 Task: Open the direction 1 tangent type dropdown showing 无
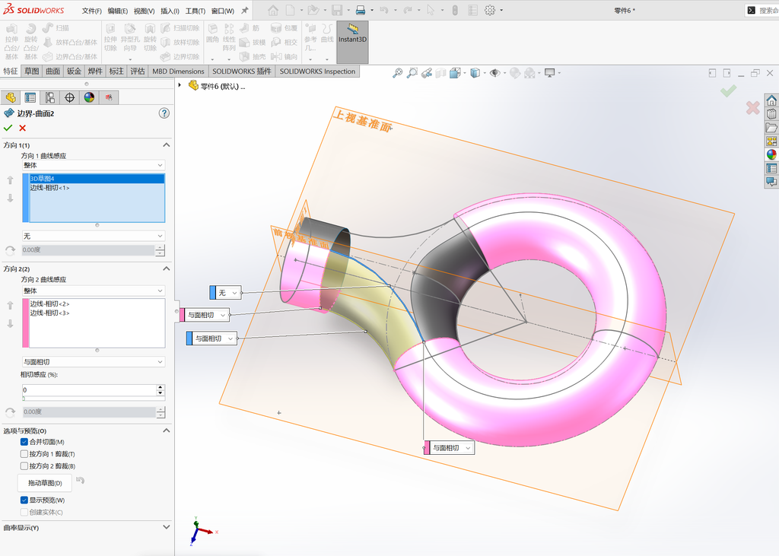[94, 236]
